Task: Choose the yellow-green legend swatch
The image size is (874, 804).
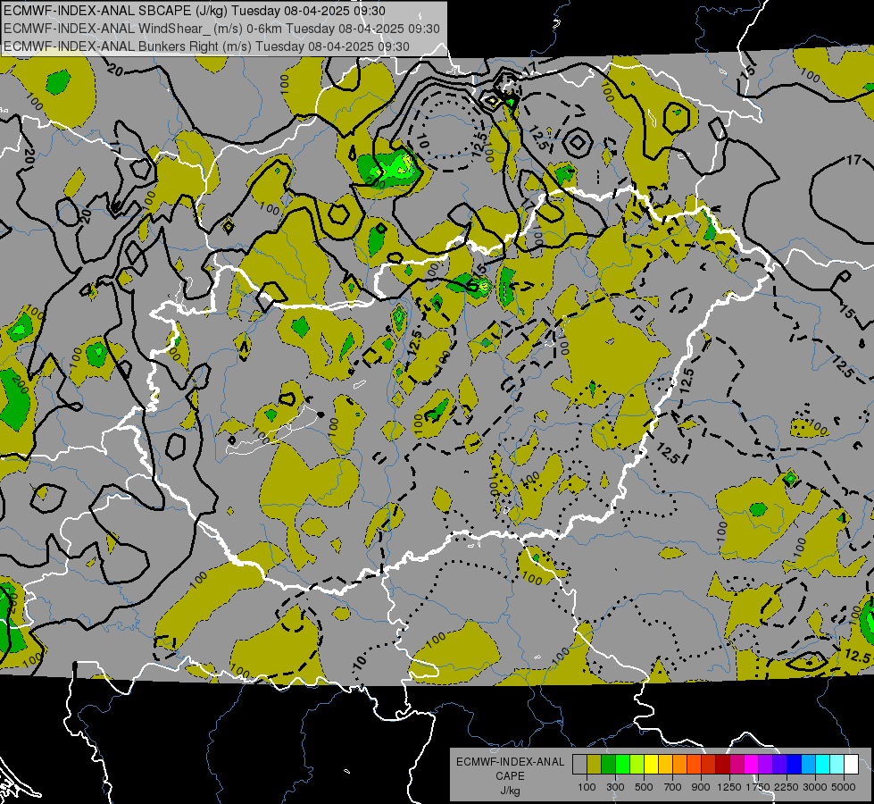Action: [637, 765]
